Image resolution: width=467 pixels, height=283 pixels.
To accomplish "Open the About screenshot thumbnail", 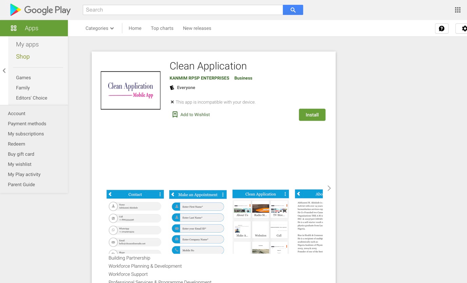I will [x=309, y=222].
